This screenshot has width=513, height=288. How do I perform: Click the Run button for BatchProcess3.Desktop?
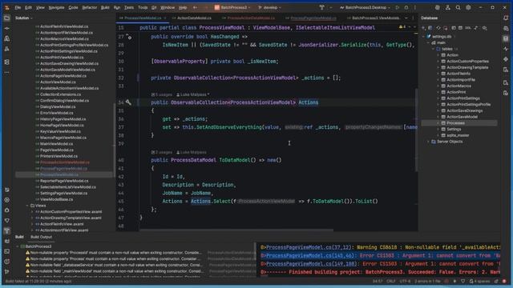(398, 7)
